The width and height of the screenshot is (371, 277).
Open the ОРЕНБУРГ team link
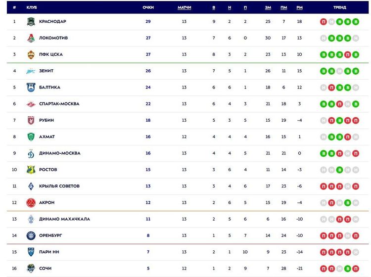point(51,235)
